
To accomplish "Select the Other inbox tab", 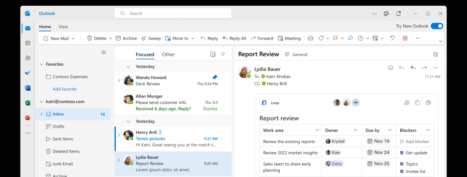I will [x=168, y=54].
